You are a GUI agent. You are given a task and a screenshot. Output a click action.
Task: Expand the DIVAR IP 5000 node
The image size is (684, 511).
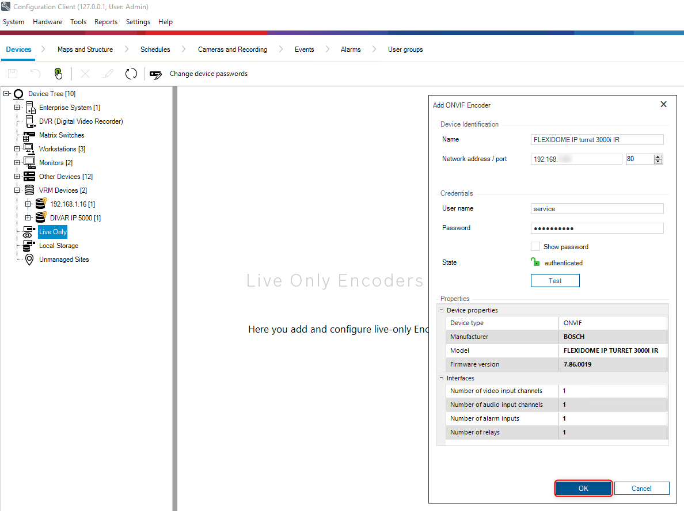[28, 218]
